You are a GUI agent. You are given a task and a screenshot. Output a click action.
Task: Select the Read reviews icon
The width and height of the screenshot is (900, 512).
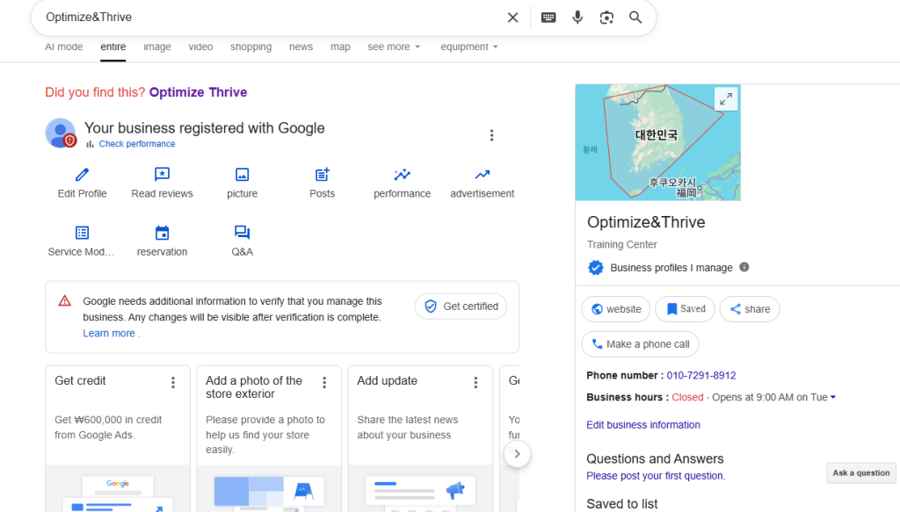tap(162, 174)
